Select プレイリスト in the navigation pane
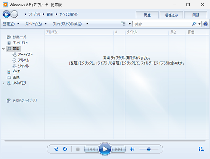210x159 pixels. [18, 43]
